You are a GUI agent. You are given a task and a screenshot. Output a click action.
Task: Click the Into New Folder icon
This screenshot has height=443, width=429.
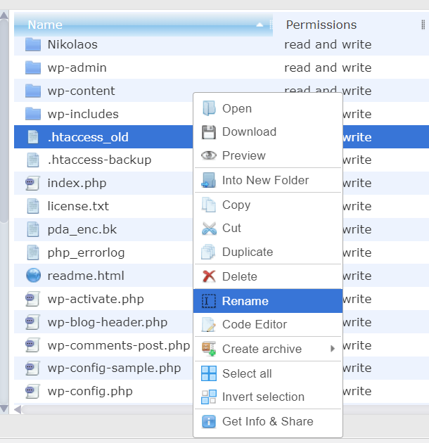[209, 180]
